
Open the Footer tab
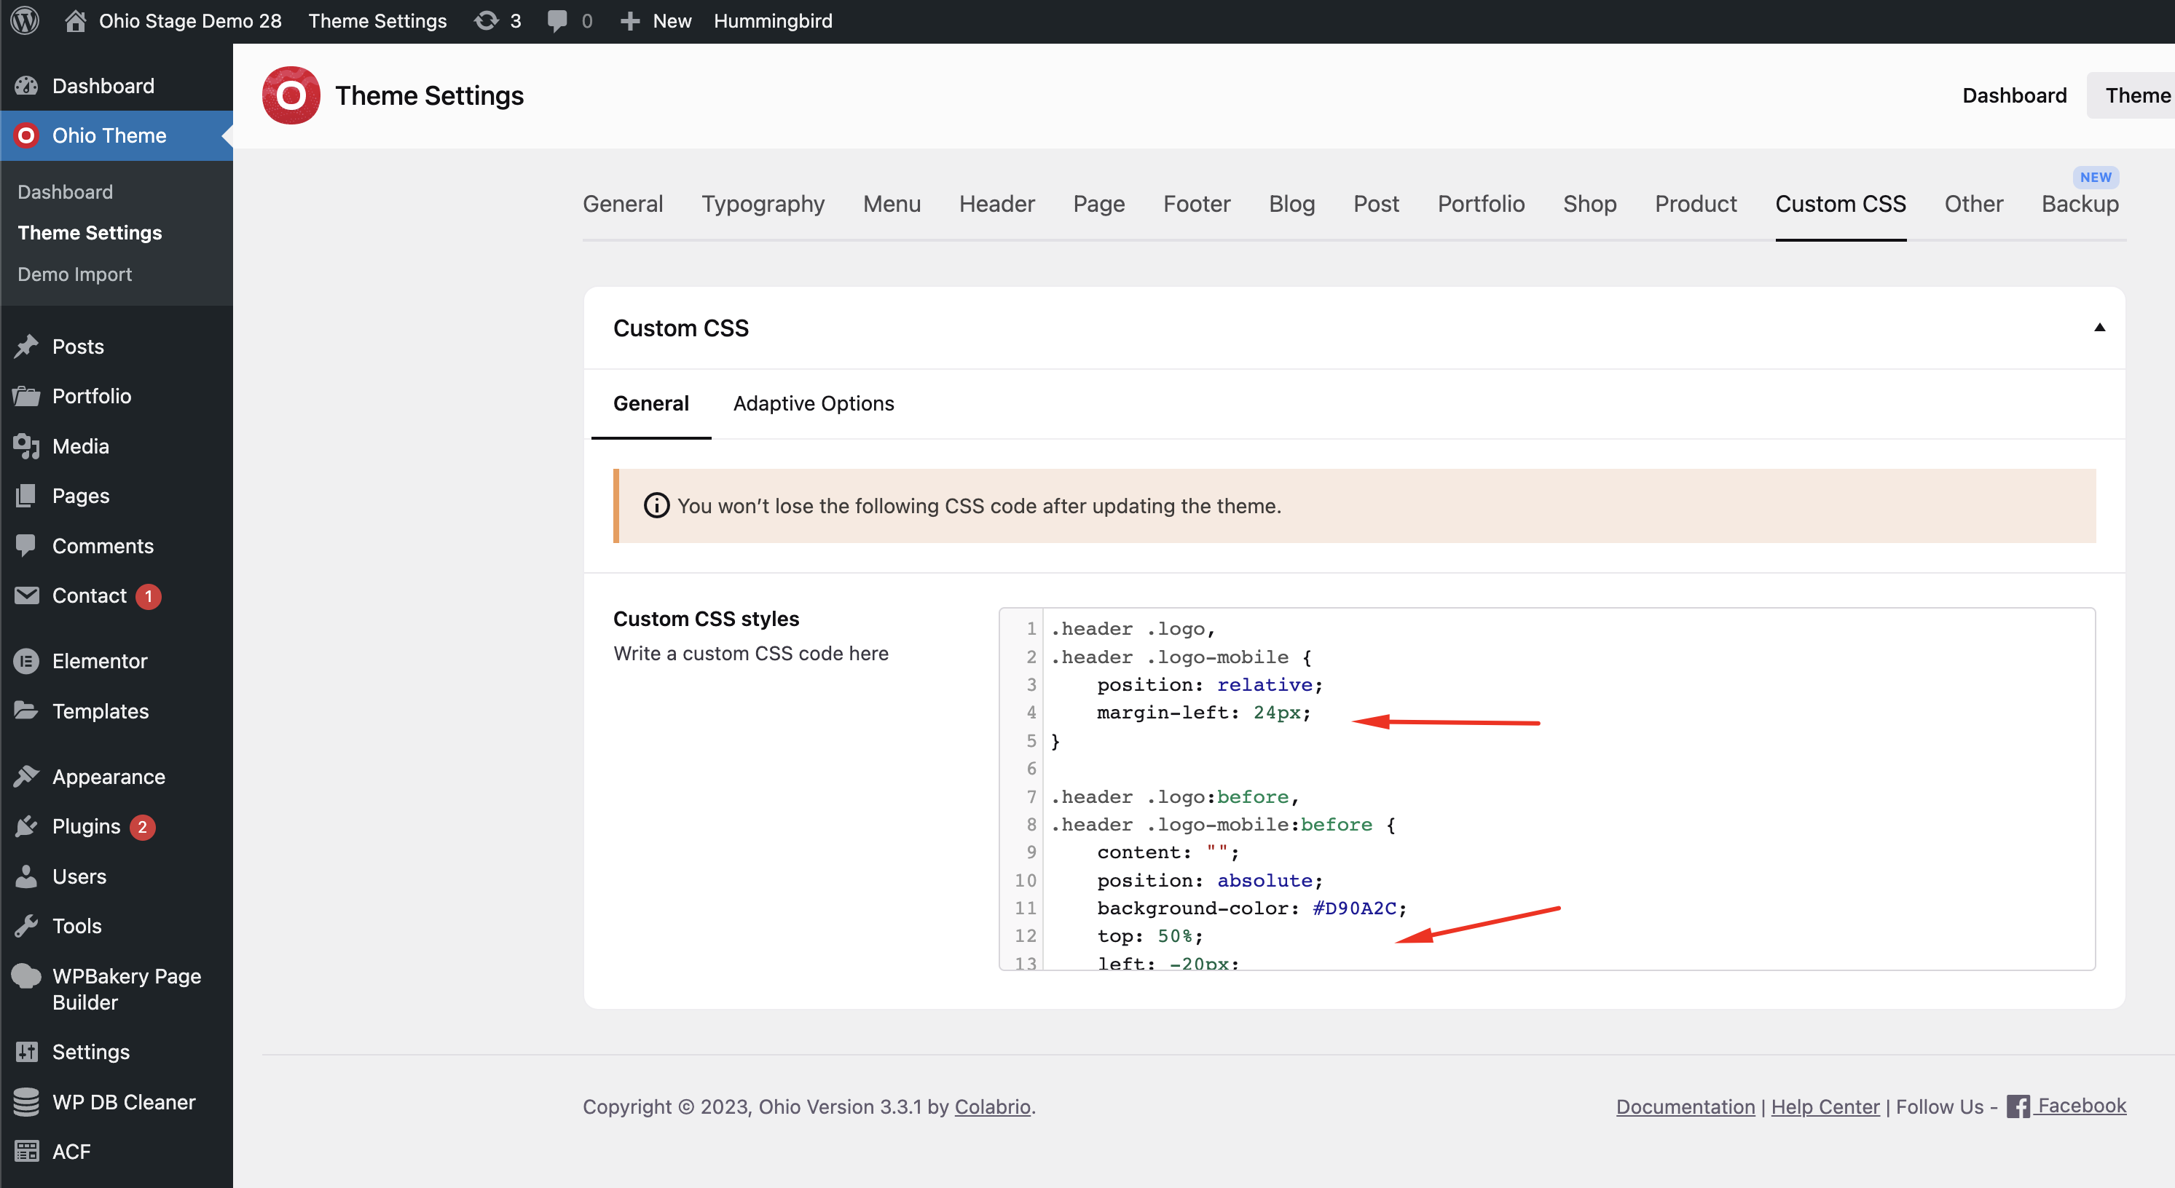(1197, 203)
